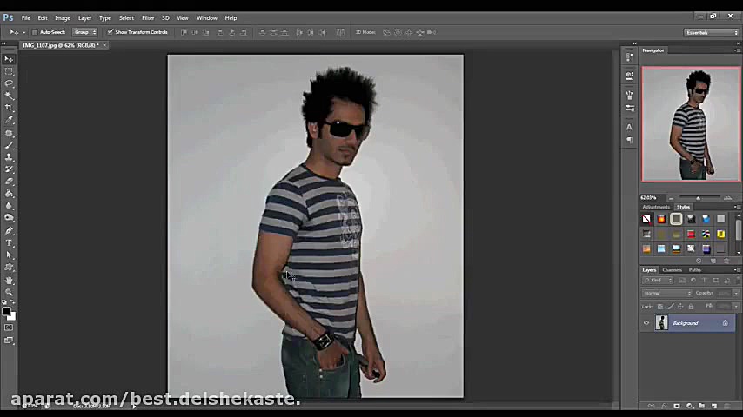The image size is (743, 417).
Task: Change the screen mode
Action: [x=9, y=341]
